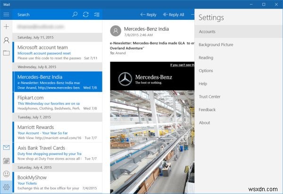Switch to Mail envelope icon

click(6, 147)
